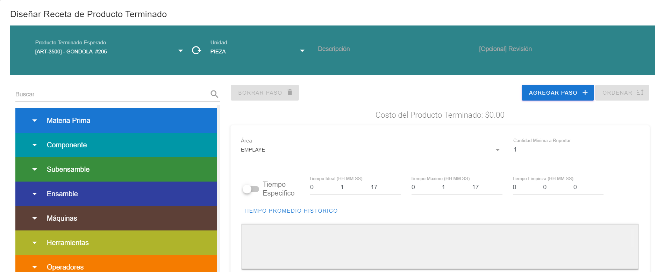Click the Cantidad Mínima a Reportar field

coord(576,150)
